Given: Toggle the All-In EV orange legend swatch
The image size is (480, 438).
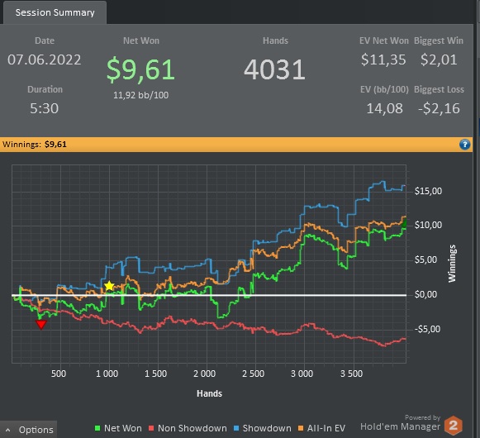Looking at the screenshot, I should point(301,428).
